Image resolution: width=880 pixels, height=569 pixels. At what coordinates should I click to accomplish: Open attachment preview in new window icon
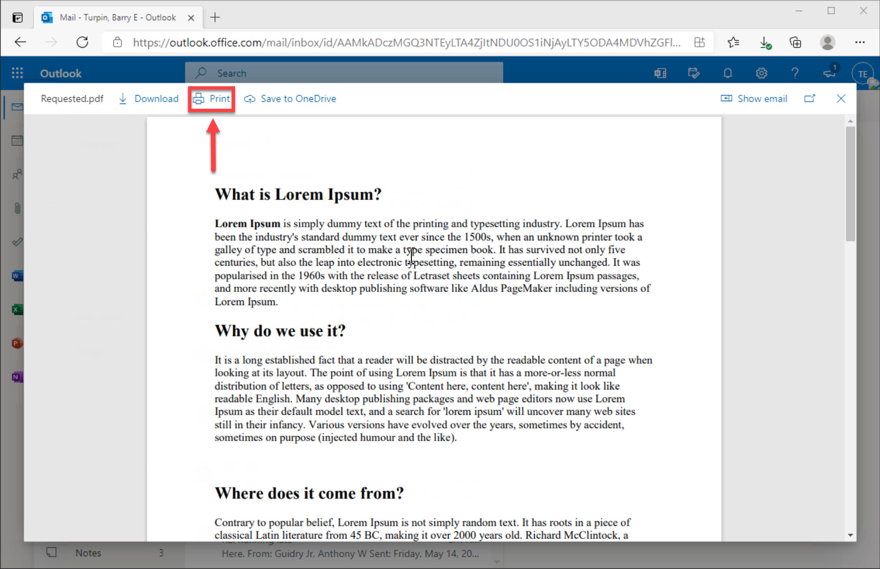point(810,98)
